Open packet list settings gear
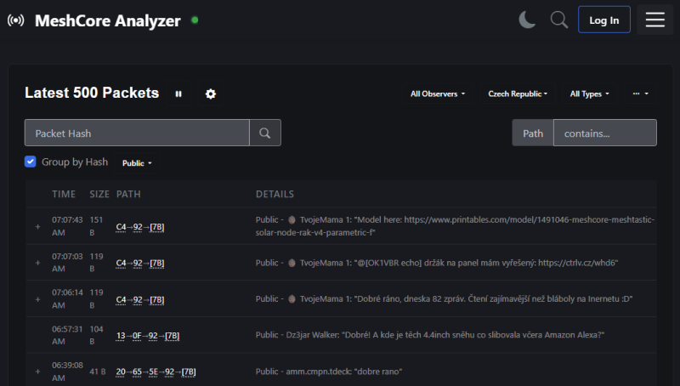This screenshot has width=680, height=386. coord(211,94)
